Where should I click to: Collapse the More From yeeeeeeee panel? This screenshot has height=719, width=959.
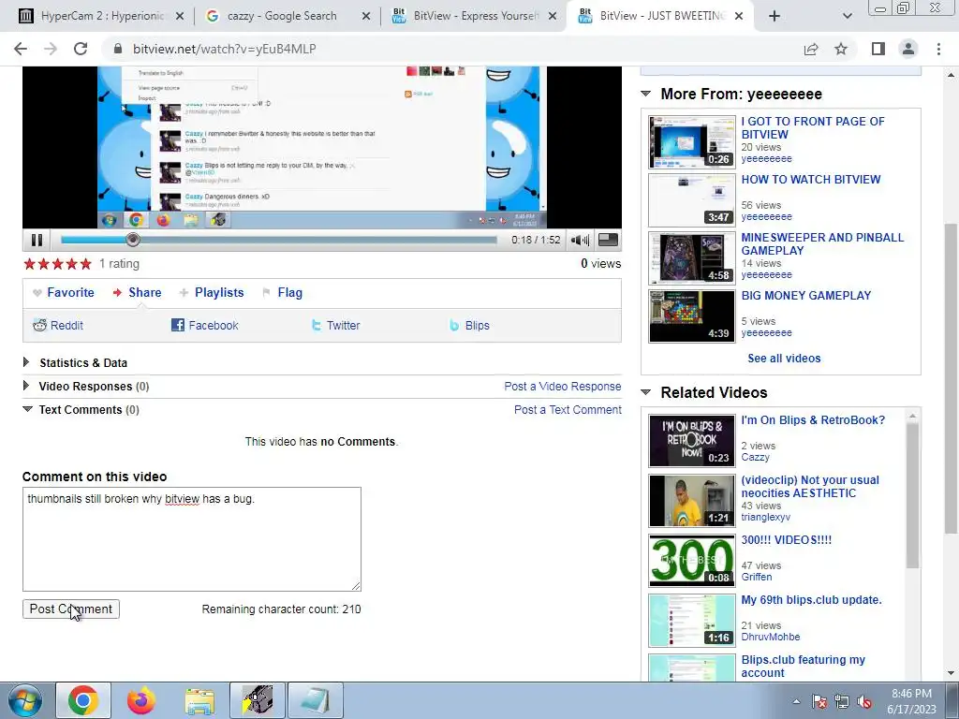[646, 94]
